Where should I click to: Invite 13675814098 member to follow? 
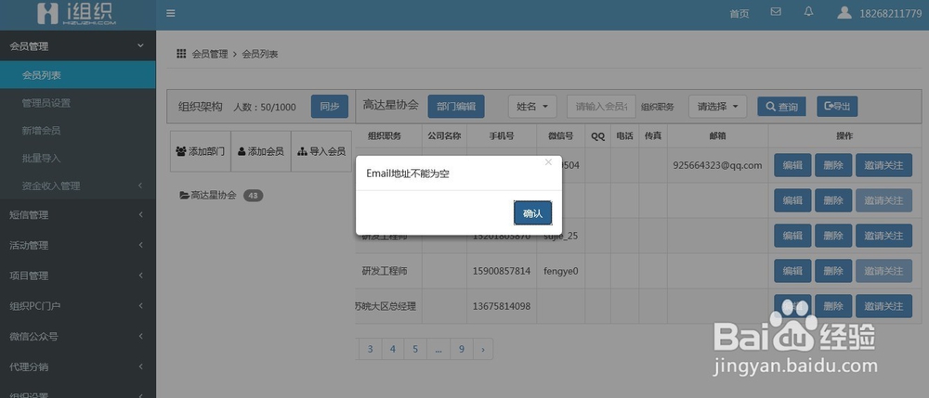click(x=883, y=306)
